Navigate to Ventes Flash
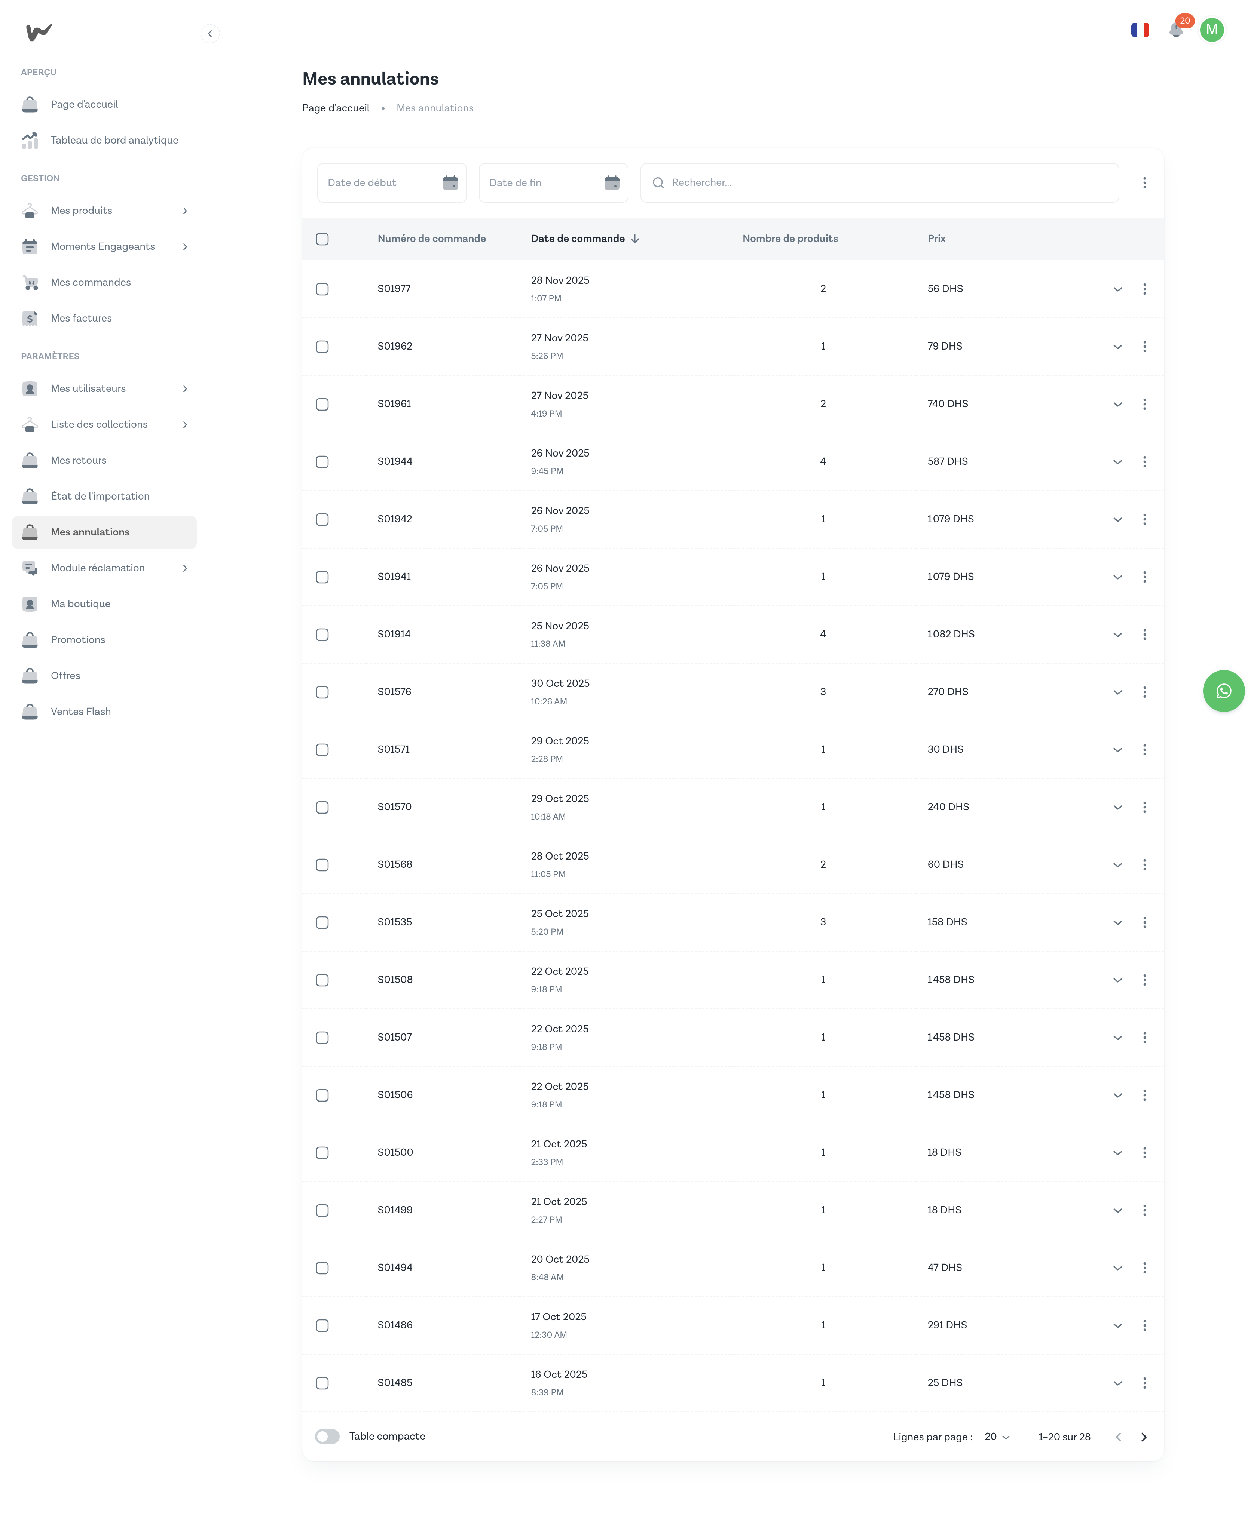The image size is (1257, 1527). point(80,712)
